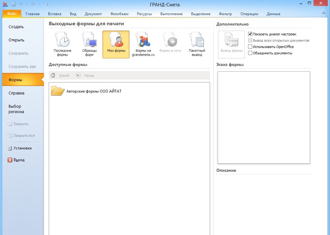Click the Закрыть item in sidebar
Viewport: 330px width, 235px height.
tap(18, 124)
